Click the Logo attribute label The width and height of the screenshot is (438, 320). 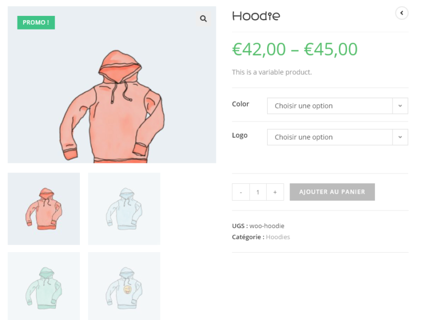point(240,135)
